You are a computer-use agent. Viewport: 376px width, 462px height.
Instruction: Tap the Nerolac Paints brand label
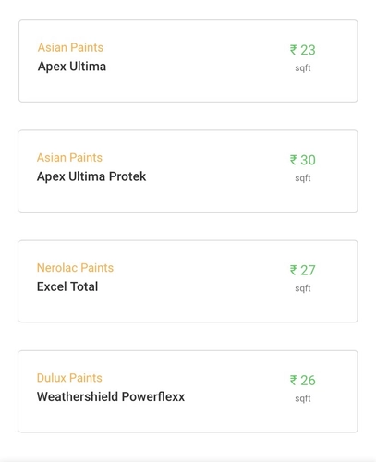[75, 268]
